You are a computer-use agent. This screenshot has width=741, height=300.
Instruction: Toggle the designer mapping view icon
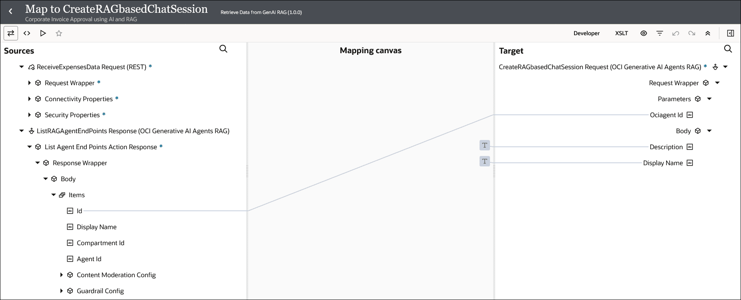(11, 33)
